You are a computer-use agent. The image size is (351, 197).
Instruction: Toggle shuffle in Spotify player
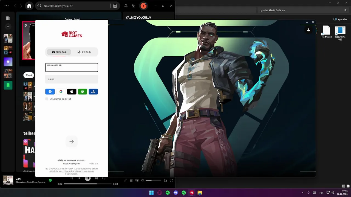tap(72, 178)
